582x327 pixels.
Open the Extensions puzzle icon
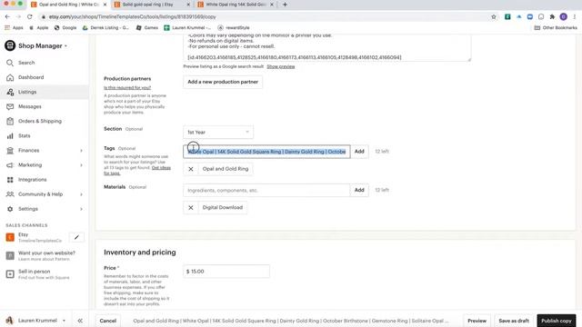(x=552, y=16)
